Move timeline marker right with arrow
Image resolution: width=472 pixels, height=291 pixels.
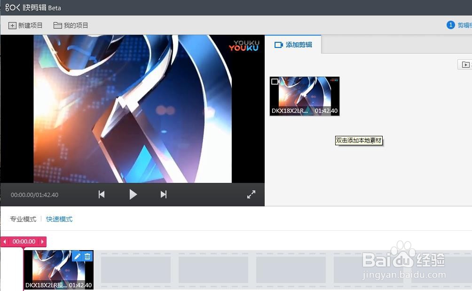(42, 242)
